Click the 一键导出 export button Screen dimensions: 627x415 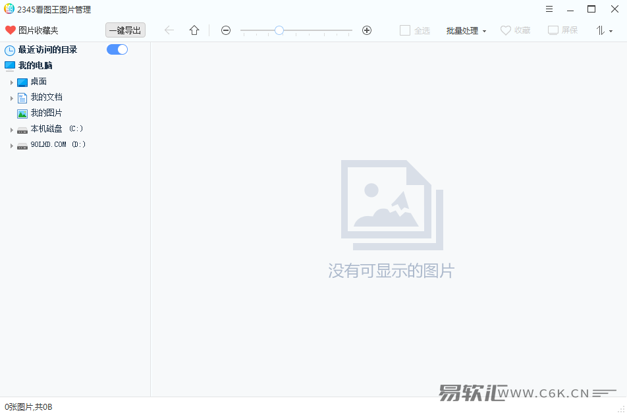[x=125, y=30]
